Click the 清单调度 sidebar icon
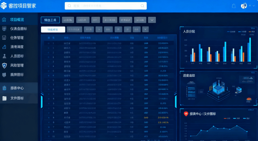The width and height of the screenshot is (258, 141). coord(4,47)
